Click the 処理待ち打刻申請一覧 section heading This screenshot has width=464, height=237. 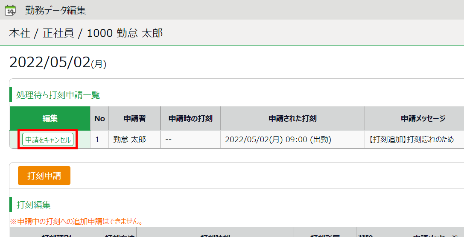[x=58, y=95]
